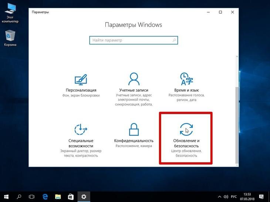
Task: Open the Специальные возможности icon
Action: point(81,130)
